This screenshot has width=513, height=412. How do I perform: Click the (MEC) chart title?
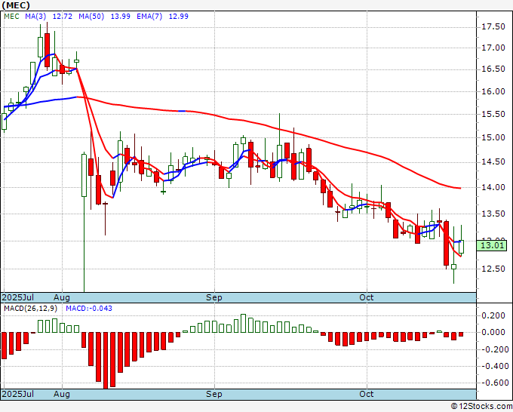pyautogui.click(x=16, y=5)
